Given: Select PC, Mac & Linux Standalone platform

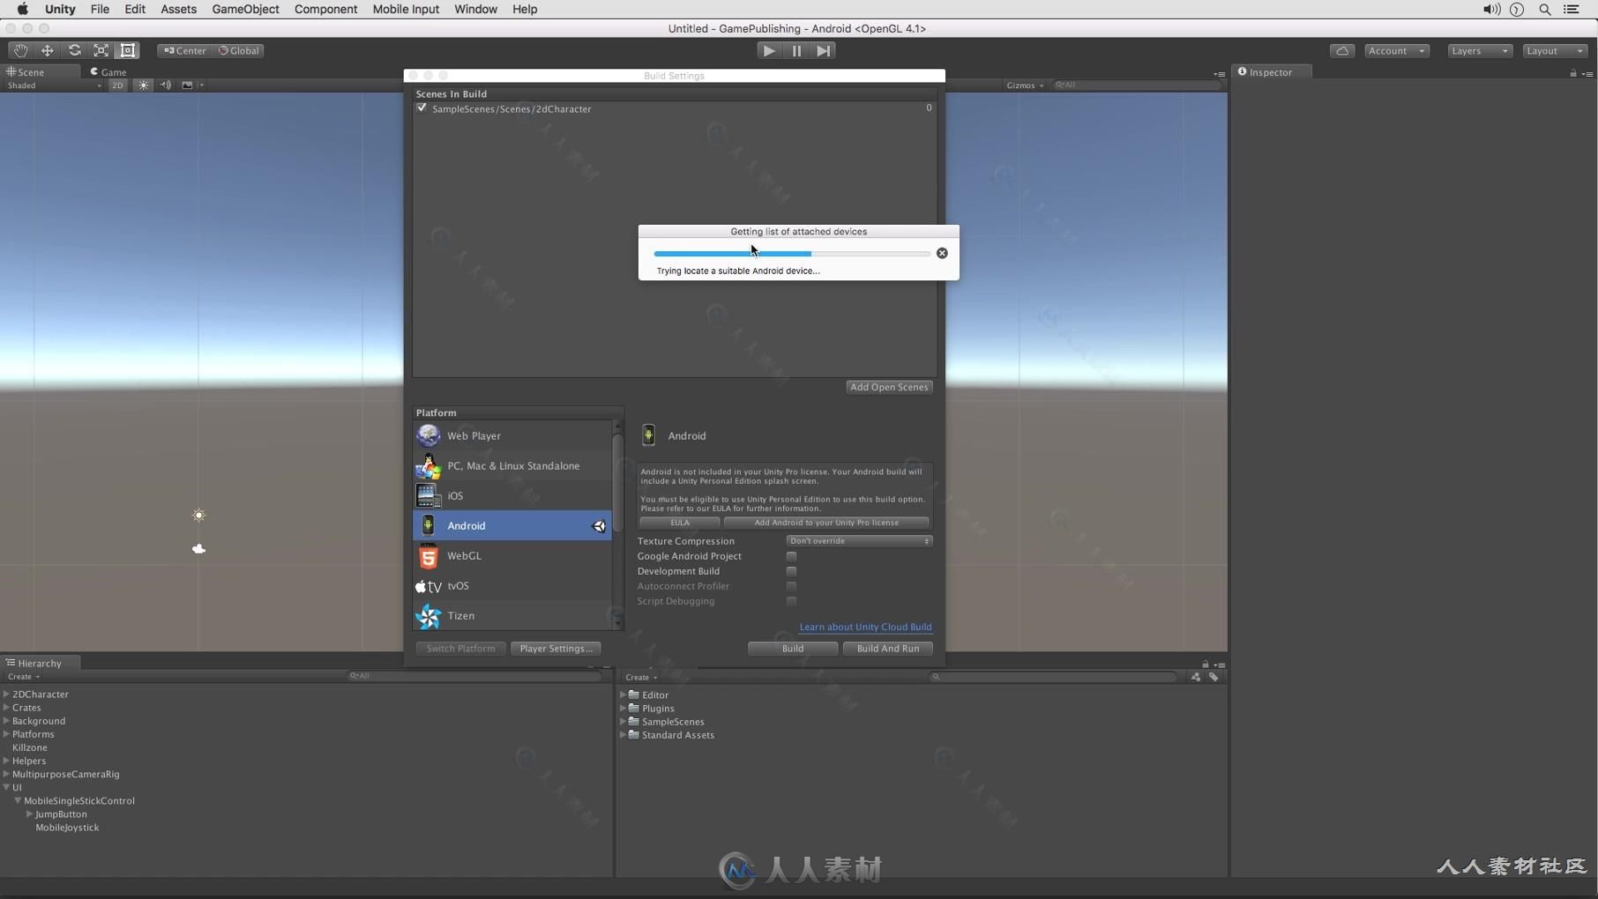Looking at the screenshot, I should coord(512,465).
